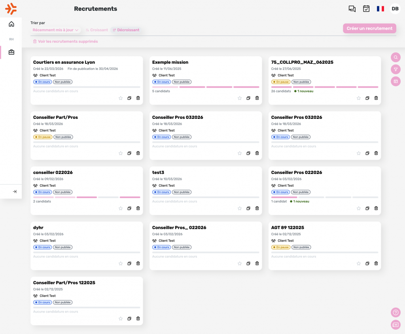Switch layout using the pink grid view icon
405x334 pixels.
click(x=396, y=81)
